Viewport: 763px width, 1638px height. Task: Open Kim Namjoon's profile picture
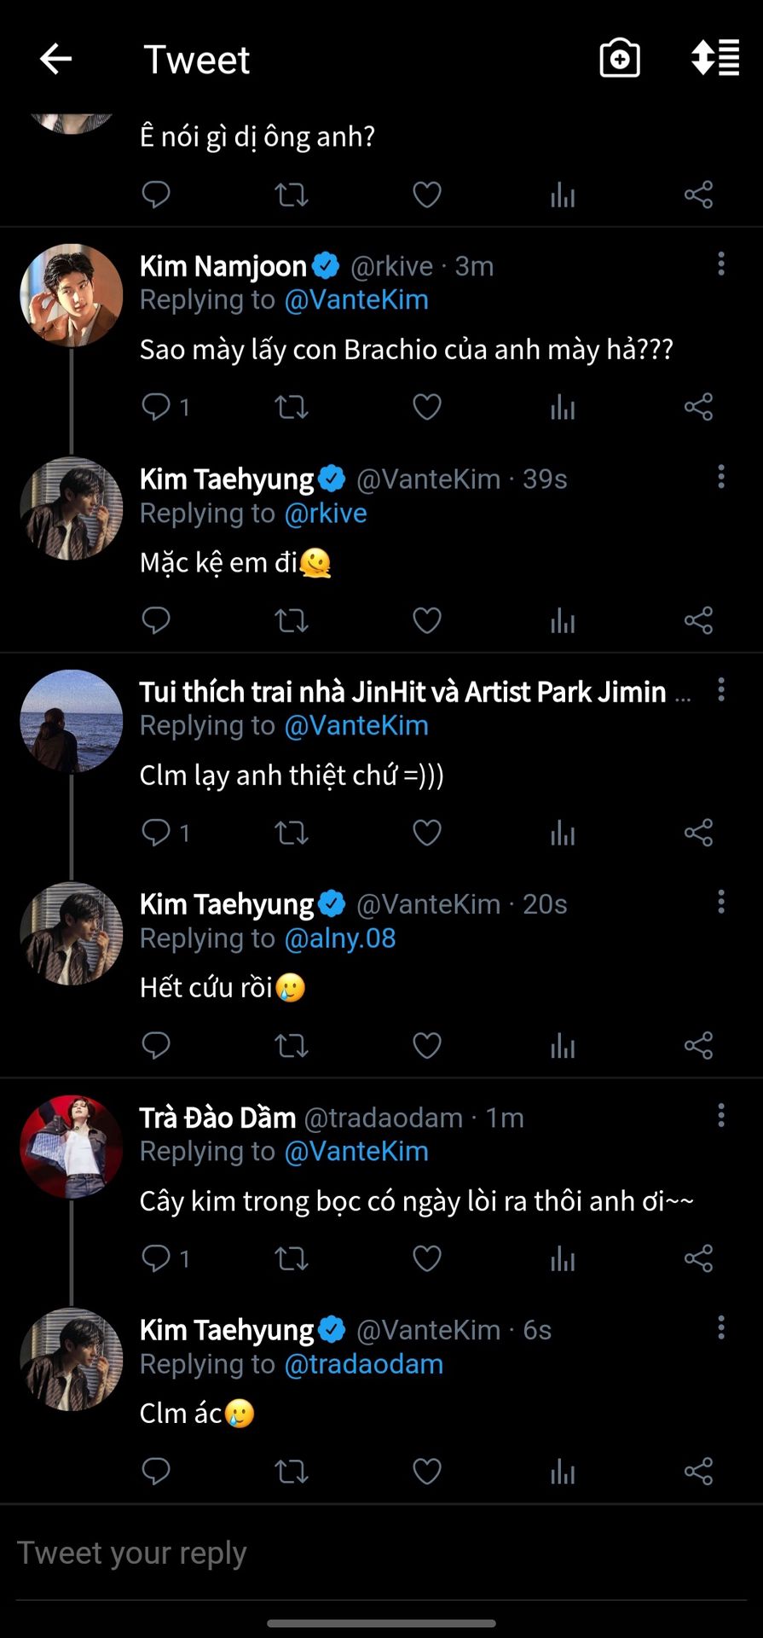coord(72,295)
